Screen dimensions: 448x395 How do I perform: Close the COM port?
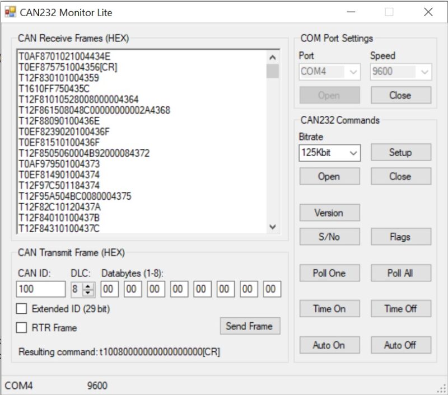pyautogui.click(x=401, y=95)
